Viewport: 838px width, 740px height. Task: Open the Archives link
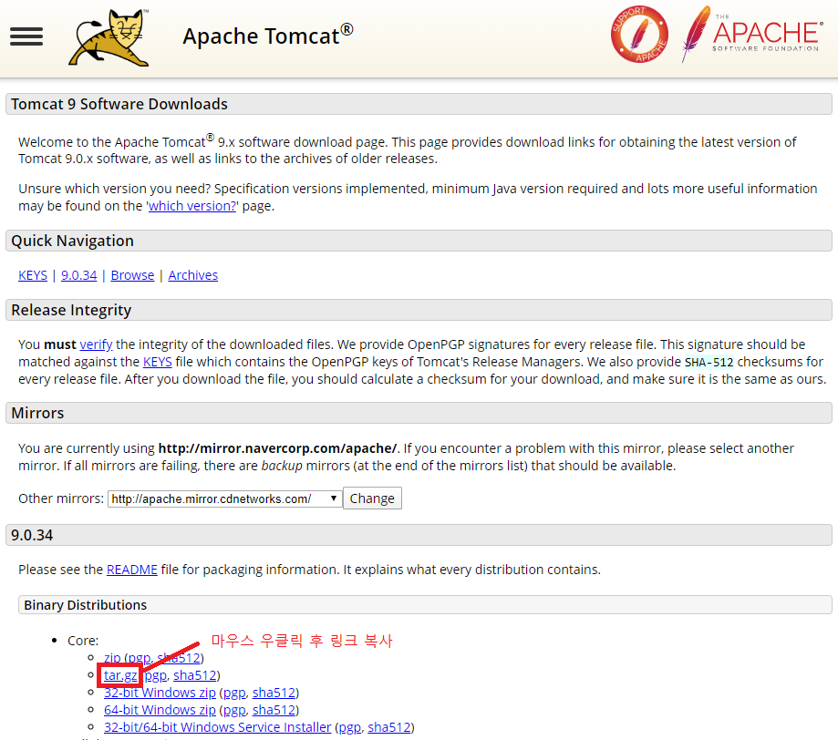(x=193, y=275)
